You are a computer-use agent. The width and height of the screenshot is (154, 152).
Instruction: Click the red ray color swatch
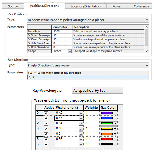(107, 139)
